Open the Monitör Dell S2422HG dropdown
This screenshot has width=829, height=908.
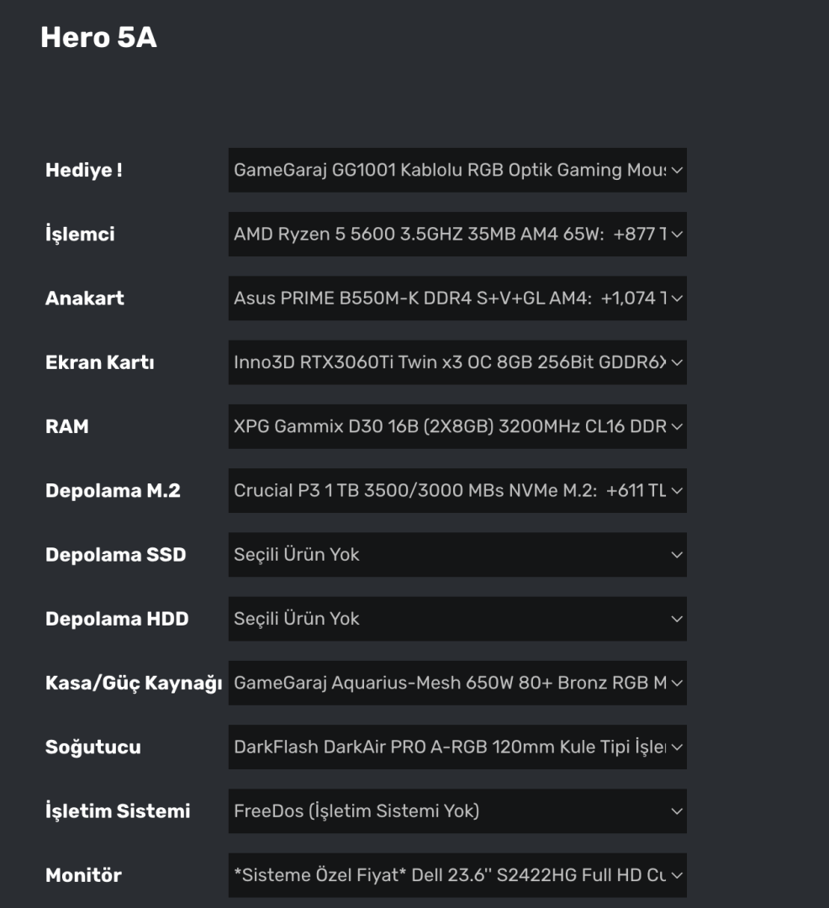pos(457,875)
